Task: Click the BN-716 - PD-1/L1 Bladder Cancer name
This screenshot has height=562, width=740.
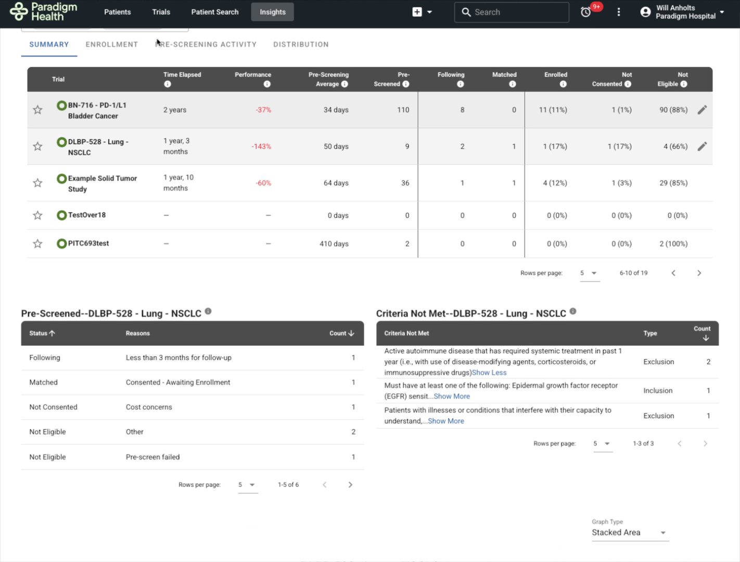Action: [97, 110]
